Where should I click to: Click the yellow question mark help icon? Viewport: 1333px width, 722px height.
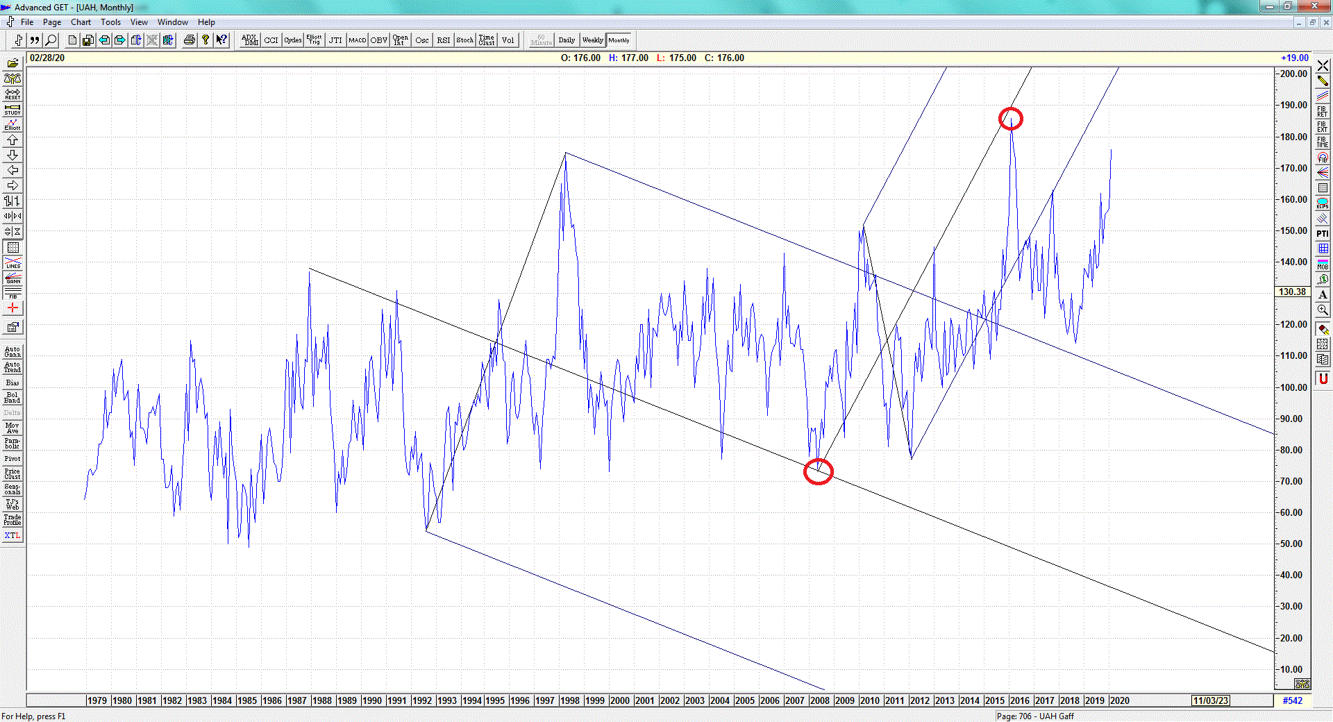click(206, 40)
